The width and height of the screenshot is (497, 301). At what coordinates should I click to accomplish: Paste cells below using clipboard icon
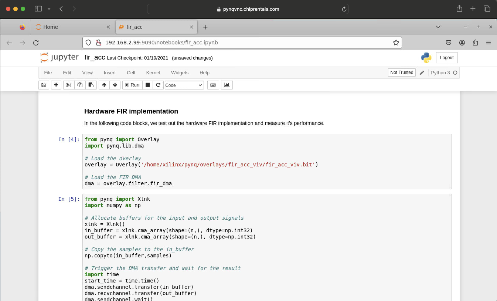[91, 85]
